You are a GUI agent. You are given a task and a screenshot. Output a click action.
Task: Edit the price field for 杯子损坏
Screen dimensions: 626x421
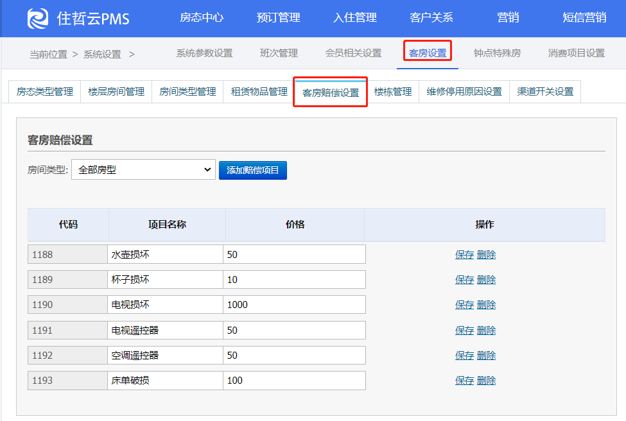294,280
